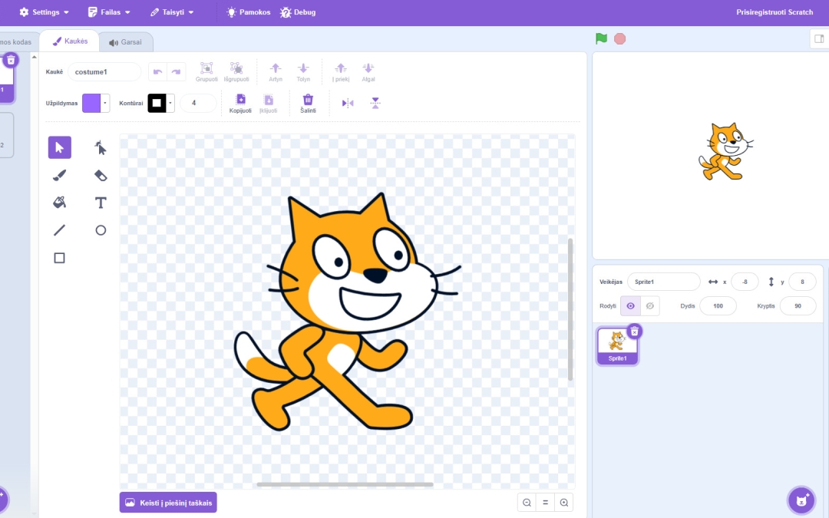Open the Failas menu

point(109,12)
